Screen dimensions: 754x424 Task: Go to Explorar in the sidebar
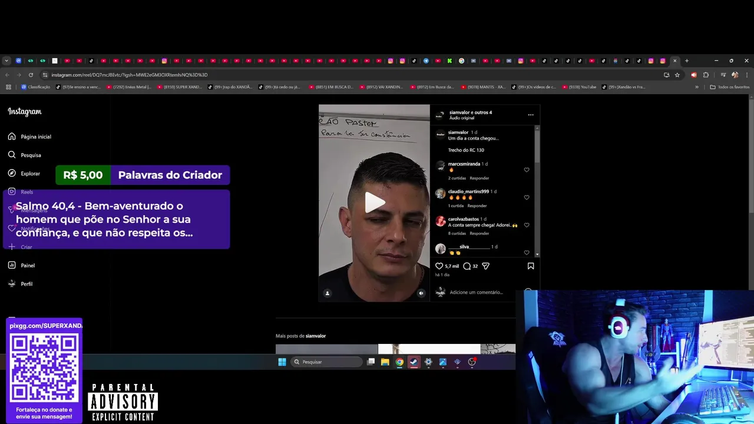coord(24,174)
